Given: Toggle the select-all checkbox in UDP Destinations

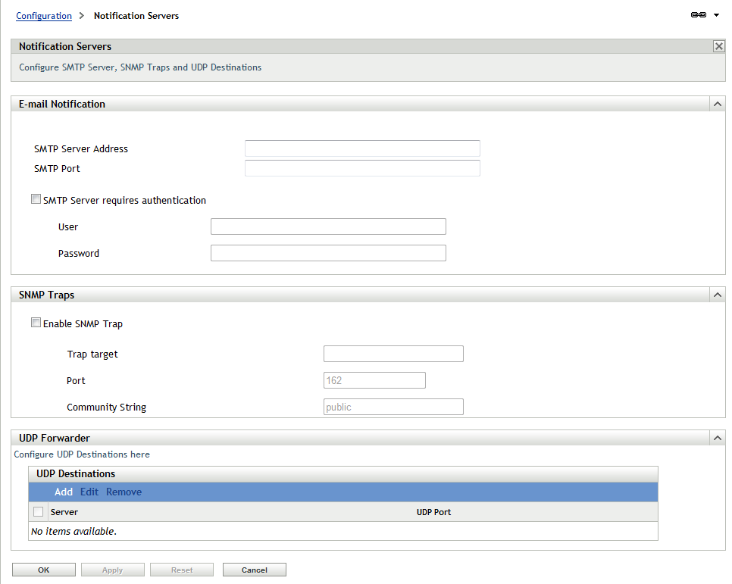Looking at the screenshot, I should tap(39, 511).
